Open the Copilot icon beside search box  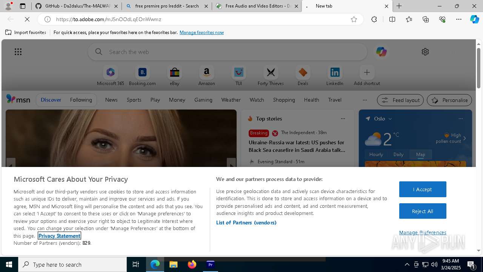(x=381, y=52)
